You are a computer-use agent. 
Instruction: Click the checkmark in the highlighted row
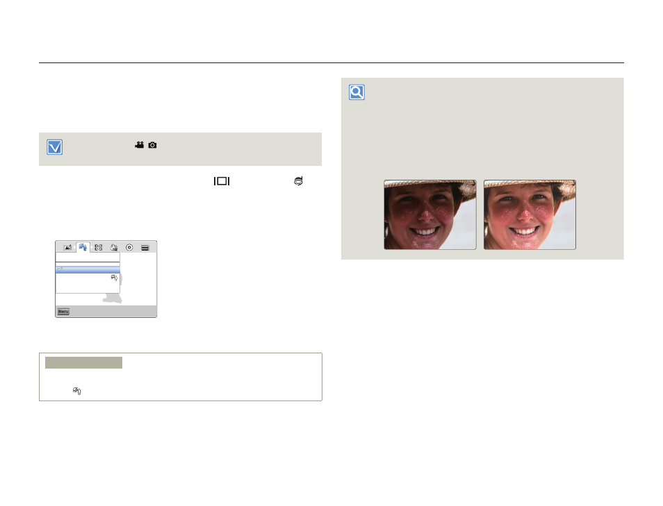click(60, 269)
